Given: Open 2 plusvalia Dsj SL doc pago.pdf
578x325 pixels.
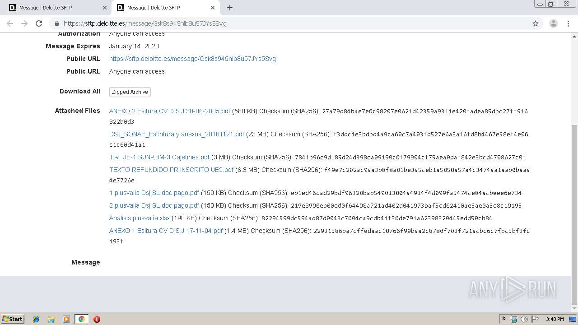Looking at the screenshot, I should point(154,205).
